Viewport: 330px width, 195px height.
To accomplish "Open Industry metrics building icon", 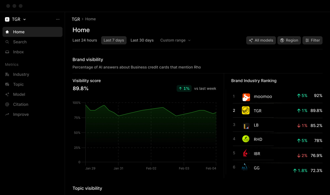I will pos(7,74).
